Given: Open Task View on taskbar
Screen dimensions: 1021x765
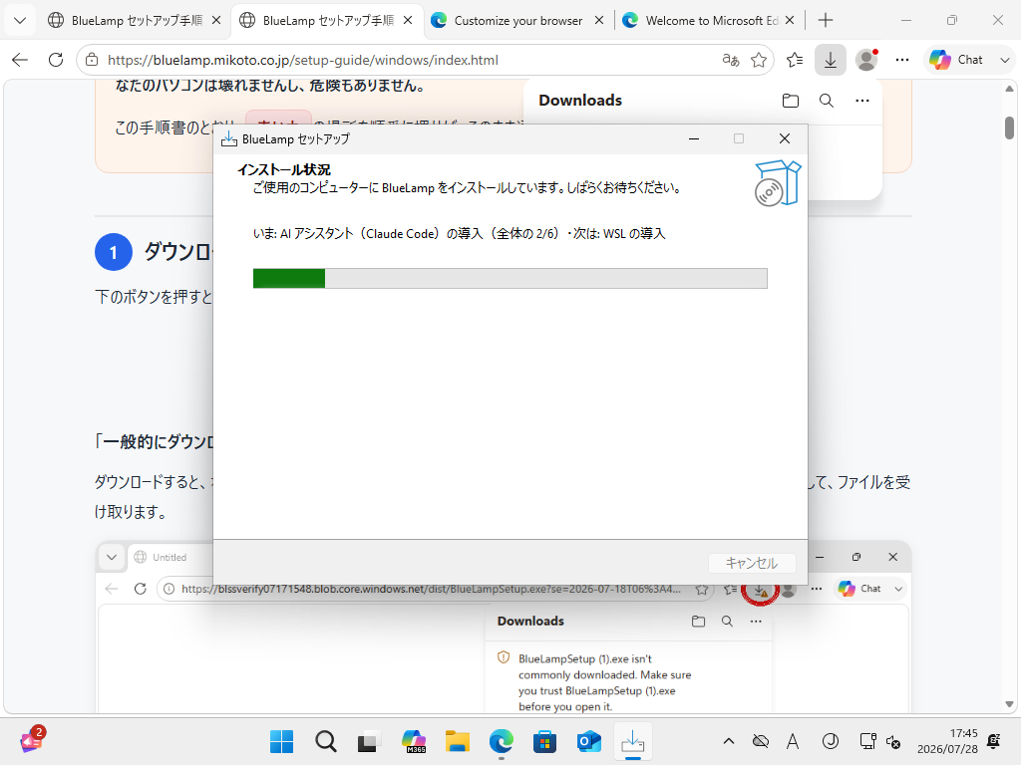Looking at the screenshot, I should (x=369, y=741).
